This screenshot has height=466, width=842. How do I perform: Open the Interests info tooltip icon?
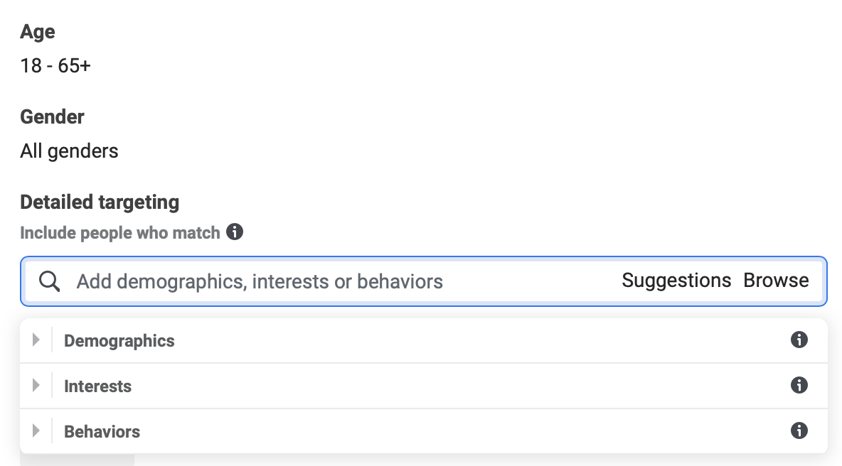pos(799,386)
